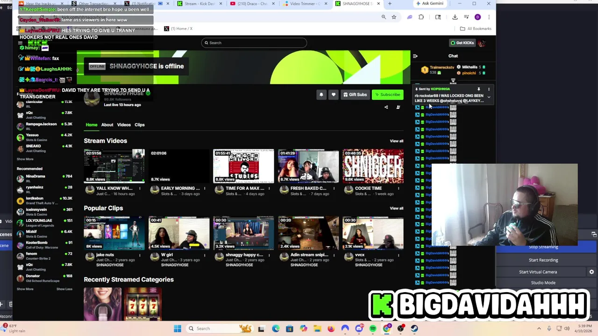Screen dimensions: 598x336
Task: Open OBS virtual camera settings gear
Action: [591, 272]
